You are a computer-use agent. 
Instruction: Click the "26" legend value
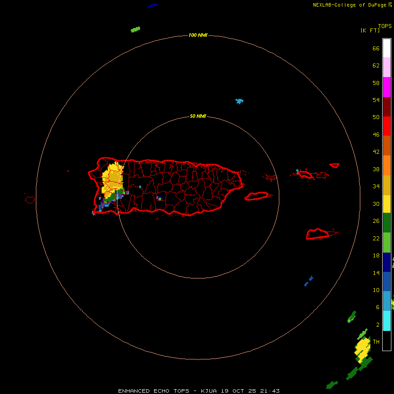(x=376, y=221)
